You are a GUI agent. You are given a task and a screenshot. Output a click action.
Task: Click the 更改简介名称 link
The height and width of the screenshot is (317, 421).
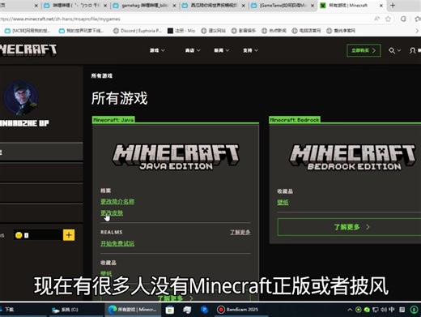[x=117, y=202]
